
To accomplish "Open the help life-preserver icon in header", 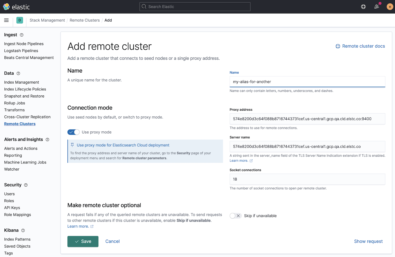I will 363,7.
